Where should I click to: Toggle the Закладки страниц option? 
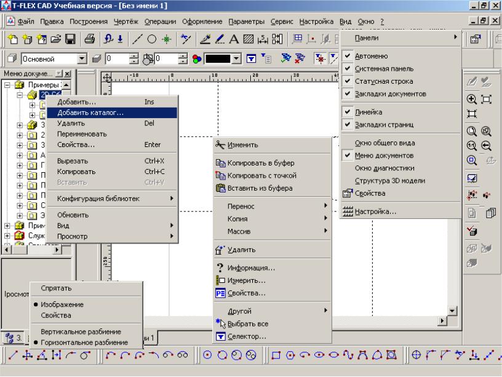(401, 124)
